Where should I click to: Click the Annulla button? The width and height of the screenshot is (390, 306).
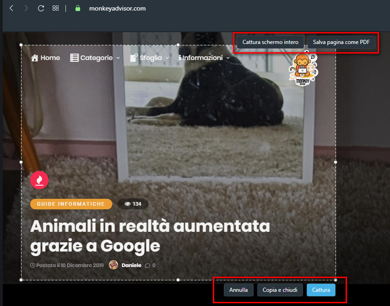(238, 290)
